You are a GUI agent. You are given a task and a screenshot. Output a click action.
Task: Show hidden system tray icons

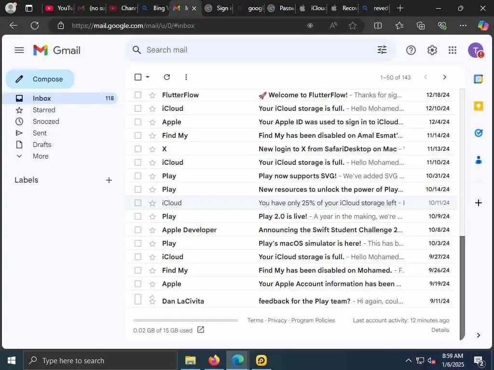[408, 360]
